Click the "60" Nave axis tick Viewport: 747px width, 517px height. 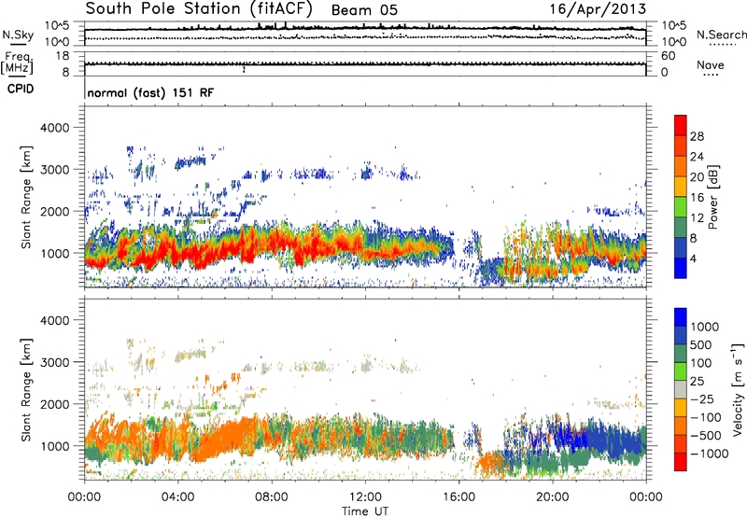(669, 56)
